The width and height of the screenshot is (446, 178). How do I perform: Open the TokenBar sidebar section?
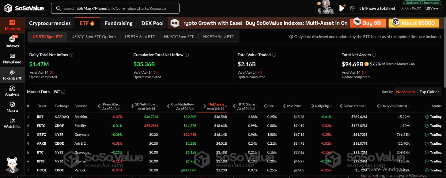[12, 75]
